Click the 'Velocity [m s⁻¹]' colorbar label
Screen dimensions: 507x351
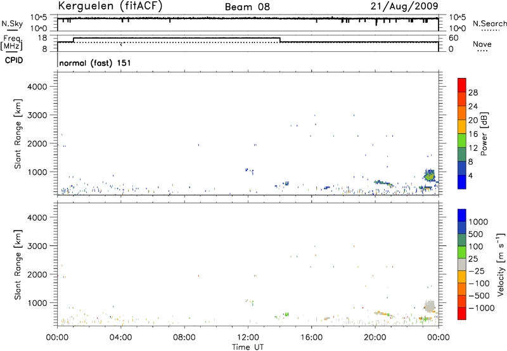click(x=501, y=264)
